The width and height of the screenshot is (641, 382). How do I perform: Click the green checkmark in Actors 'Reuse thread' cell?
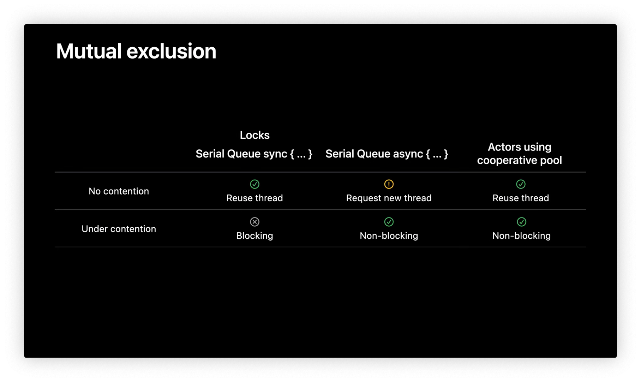pos(521,184)
